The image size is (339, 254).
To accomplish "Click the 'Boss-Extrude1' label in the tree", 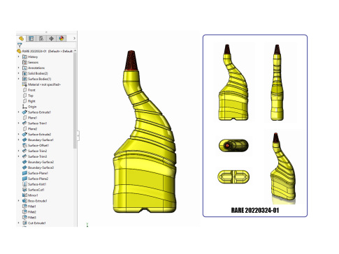I will coord(38,201).
